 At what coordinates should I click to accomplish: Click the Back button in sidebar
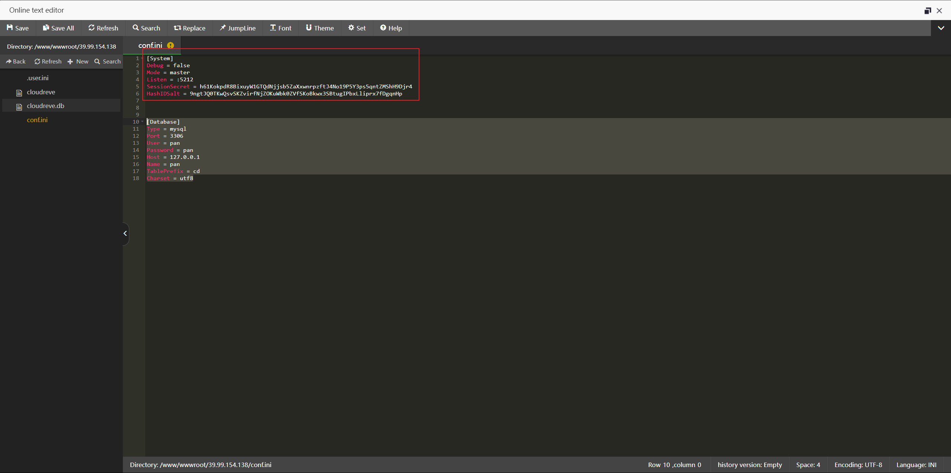[16, 62]
